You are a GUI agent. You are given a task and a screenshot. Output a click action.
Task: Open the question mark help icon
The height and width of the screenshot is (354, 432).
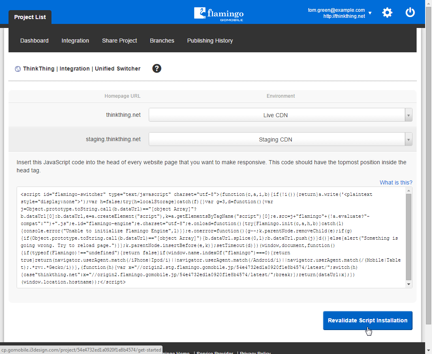[157, 69]
